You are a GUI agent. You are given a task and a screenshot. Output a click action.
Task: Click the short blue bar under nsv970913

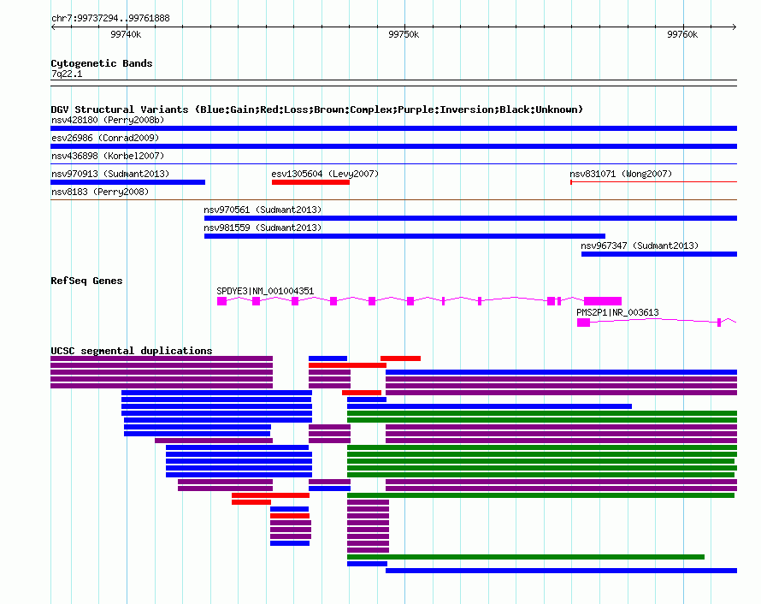click(127, 182)
